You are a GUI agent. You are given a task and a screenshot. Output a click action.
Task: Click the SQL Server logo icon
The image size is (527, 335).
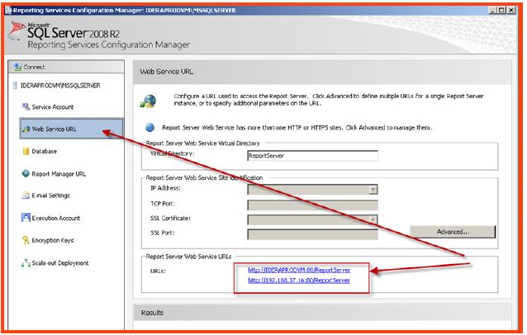pos(17,32)
